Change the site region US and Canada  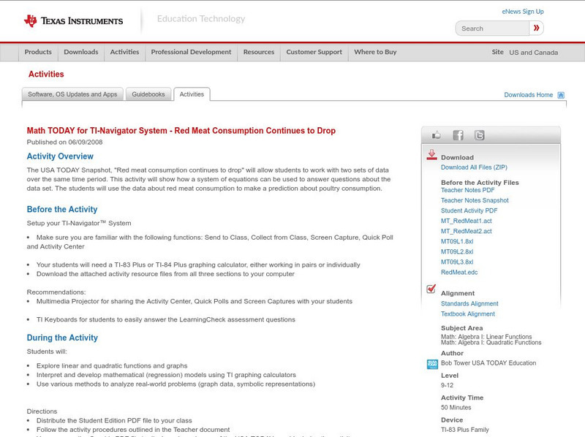pos(534,53)
